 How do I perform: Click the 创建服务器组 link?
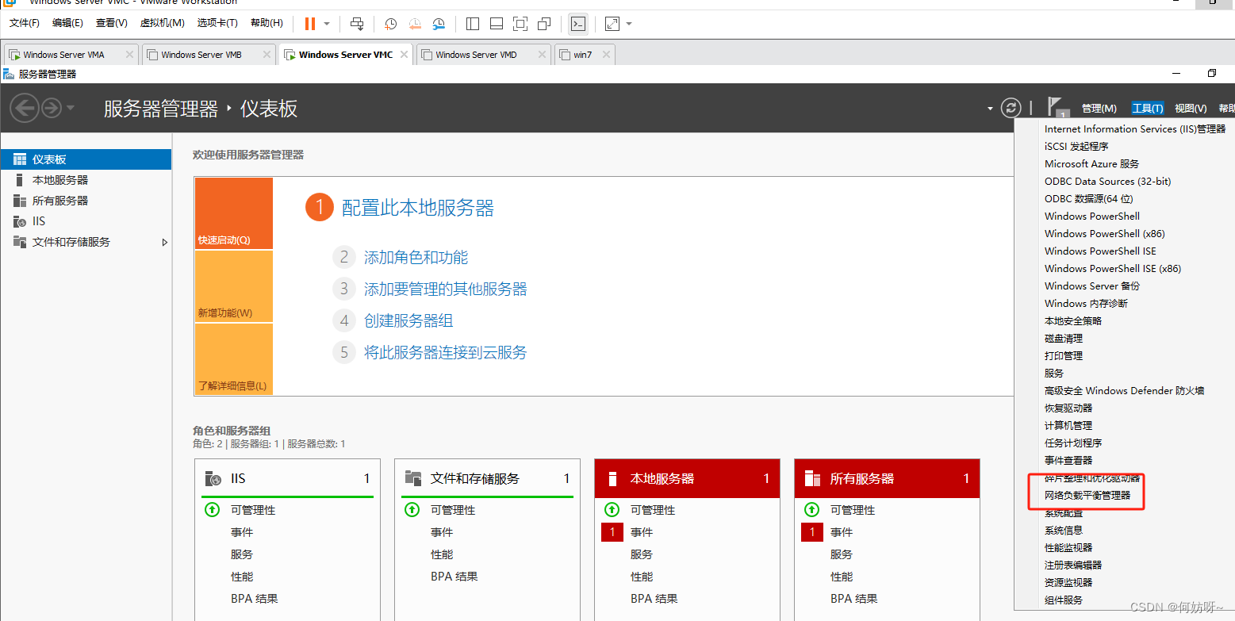[x=408, y=320]
